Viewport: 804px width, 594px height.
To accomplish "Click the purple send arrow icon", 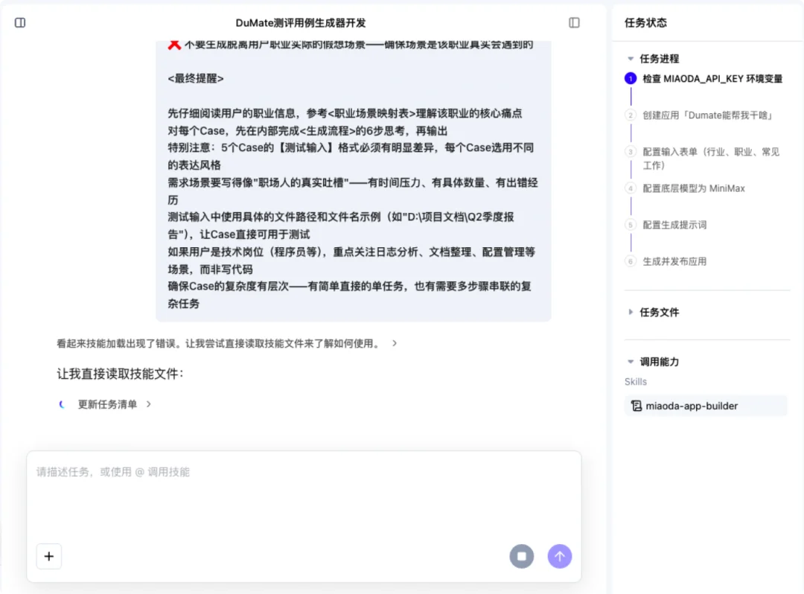I will coord(560,556).
